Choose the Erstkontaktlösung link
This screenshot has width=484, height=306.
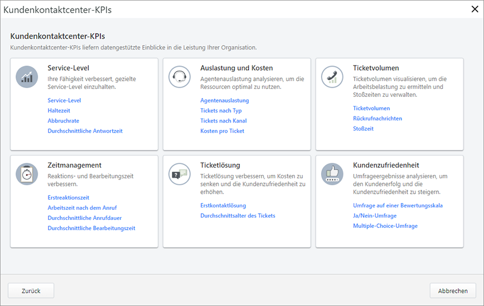[x=223, y=206]
